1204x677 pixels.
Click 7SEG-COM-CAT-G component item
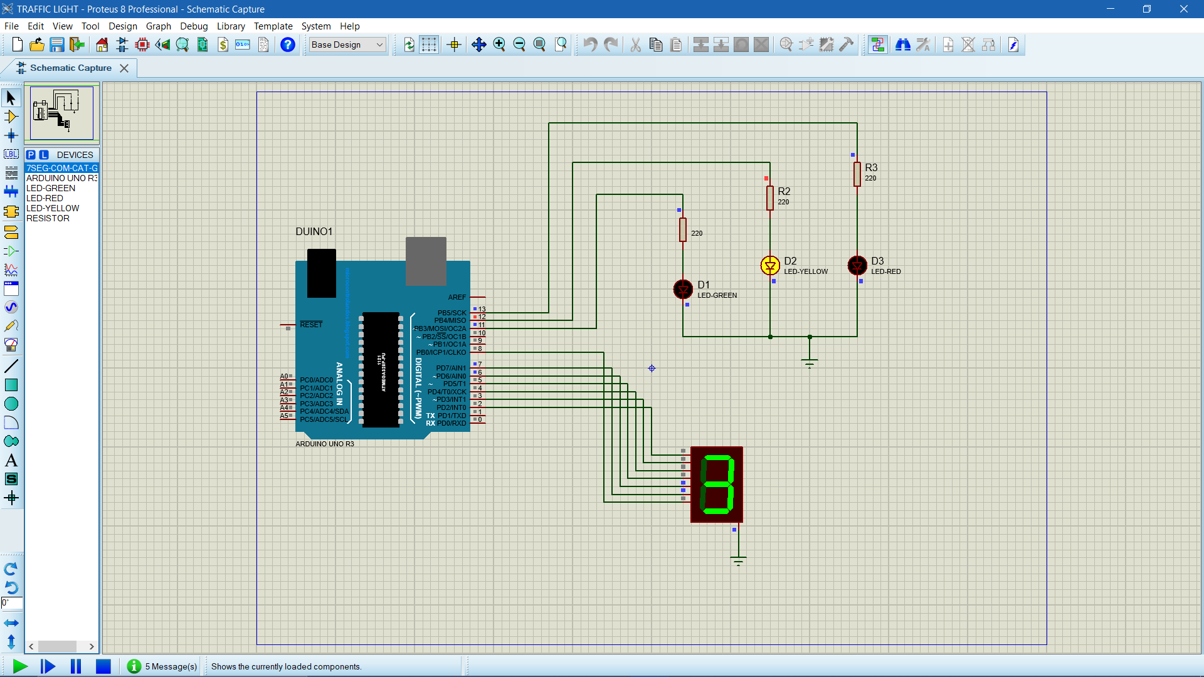pyautogui.click(x=61, y=168)
